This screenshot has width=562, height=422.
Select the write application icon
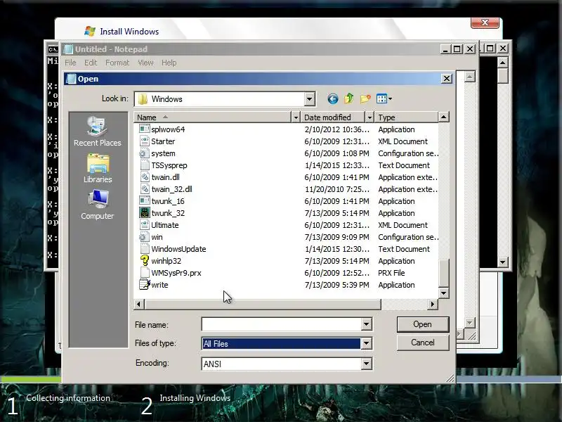click(145, 285)
